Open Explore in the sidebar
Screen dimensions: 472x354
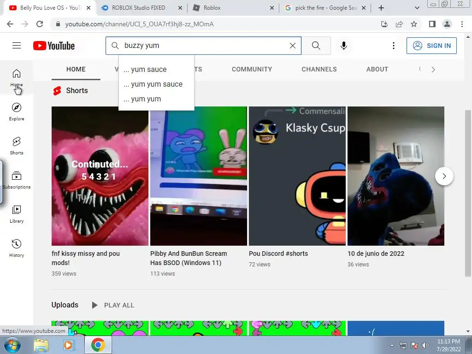click(17, 112)
